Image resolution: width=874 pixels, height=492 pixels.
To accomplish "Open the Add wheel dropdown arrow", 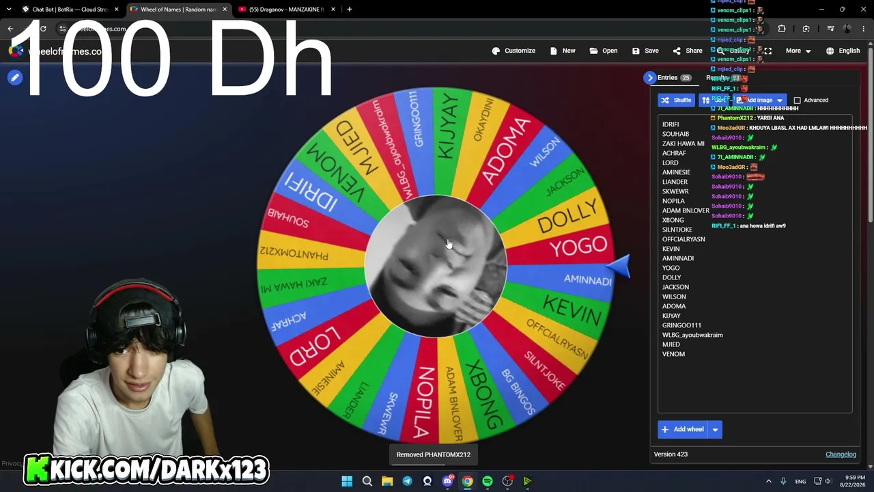I will 715,429.
